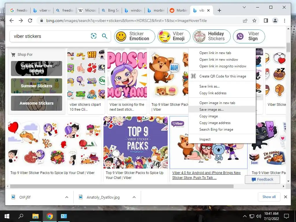
Task: Choose Open link in new window
Action: 222,60
